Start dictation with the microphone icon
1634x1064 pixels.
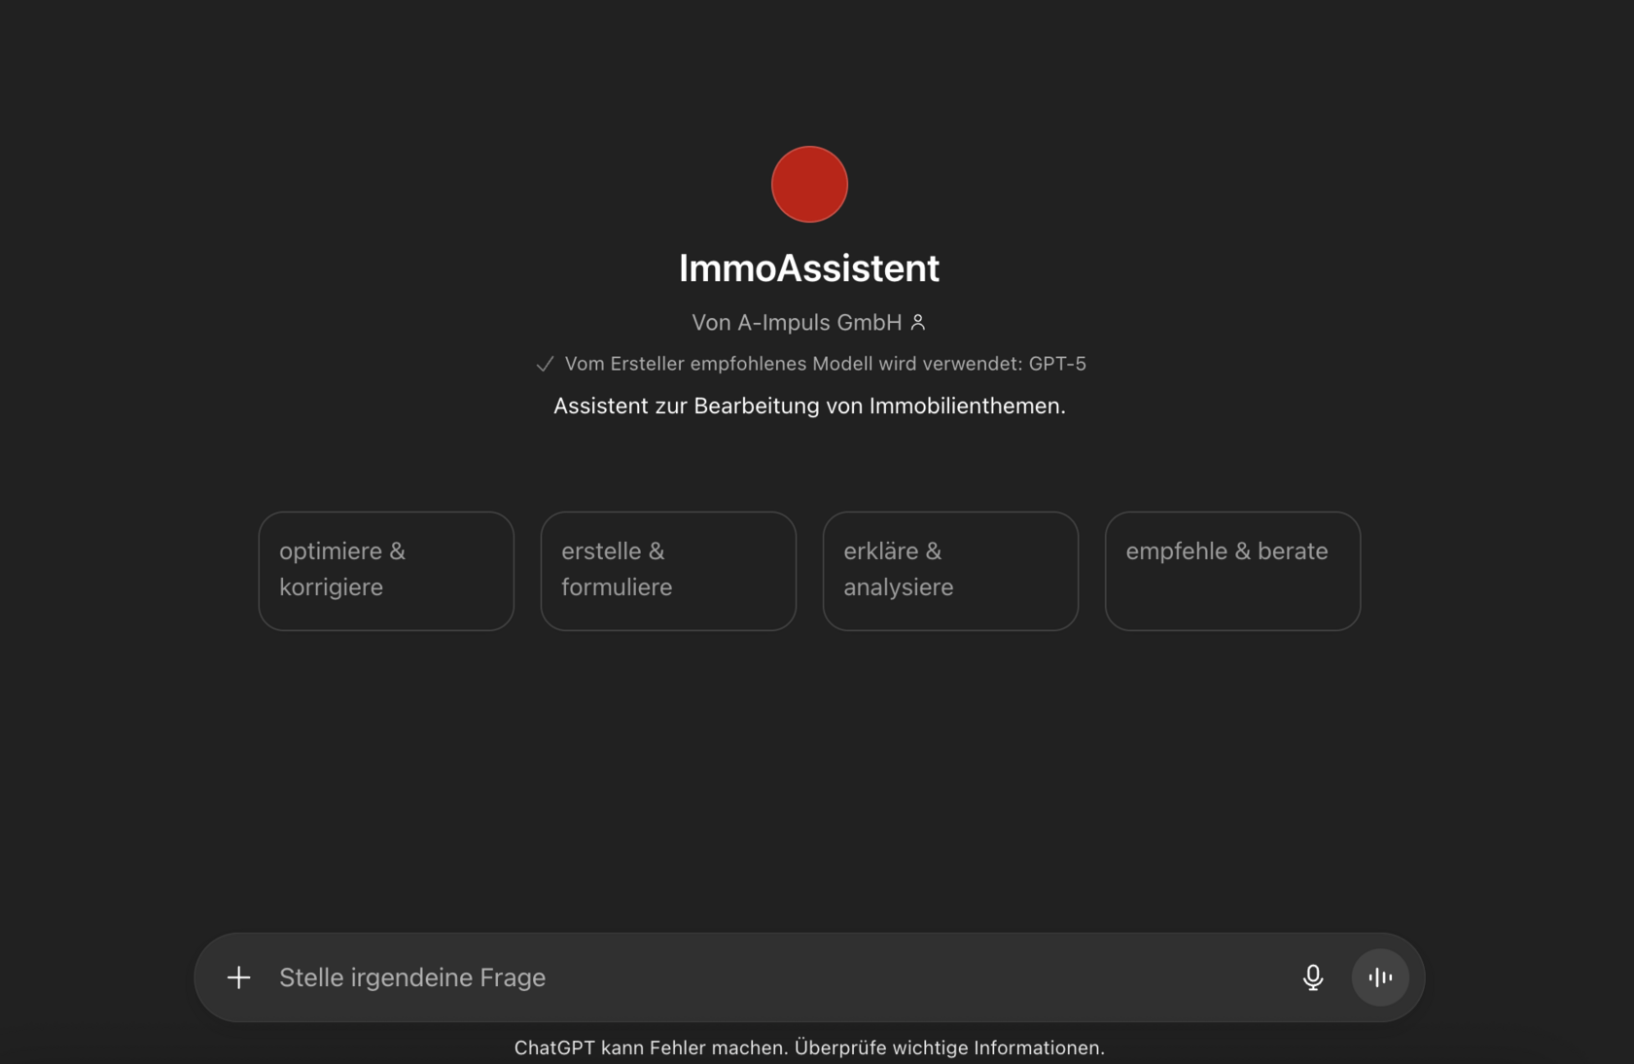coord(1312,977)
